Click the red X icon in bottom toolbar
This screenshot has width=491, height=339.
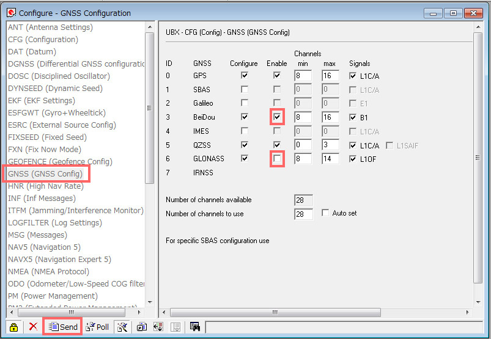click(x=33, y=327)
